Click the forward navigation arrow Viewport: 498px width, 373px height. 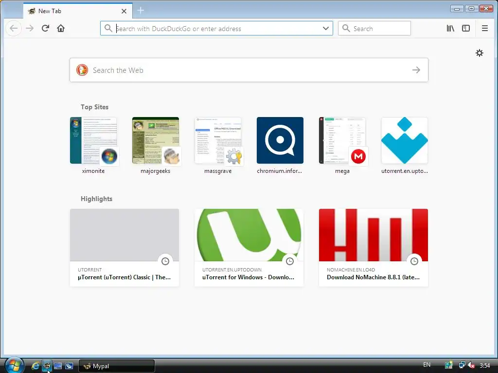point(30,28)
